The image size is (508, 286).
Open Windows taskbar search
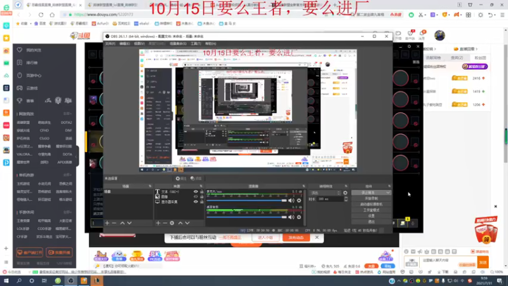click(x=19, y=281)
